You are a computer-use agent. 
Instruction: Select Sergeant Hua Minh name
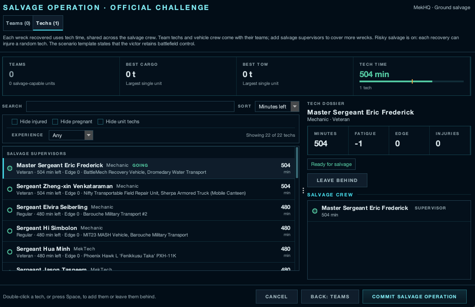[x=43, y=249]
